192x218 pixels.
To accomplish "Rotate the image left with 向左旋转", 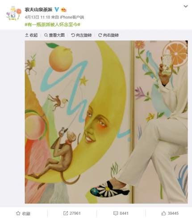I will point(81,35).
